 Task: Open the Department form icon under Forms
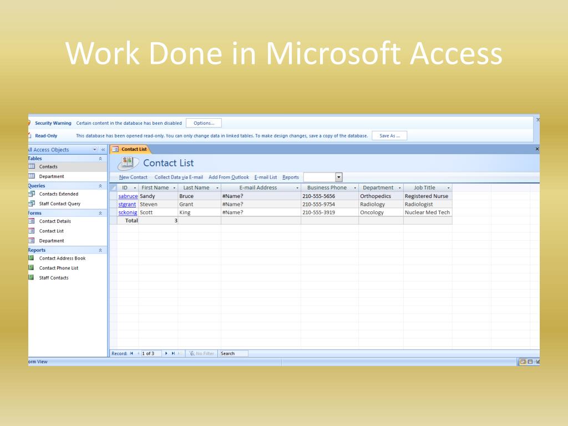tap(32, 241)
